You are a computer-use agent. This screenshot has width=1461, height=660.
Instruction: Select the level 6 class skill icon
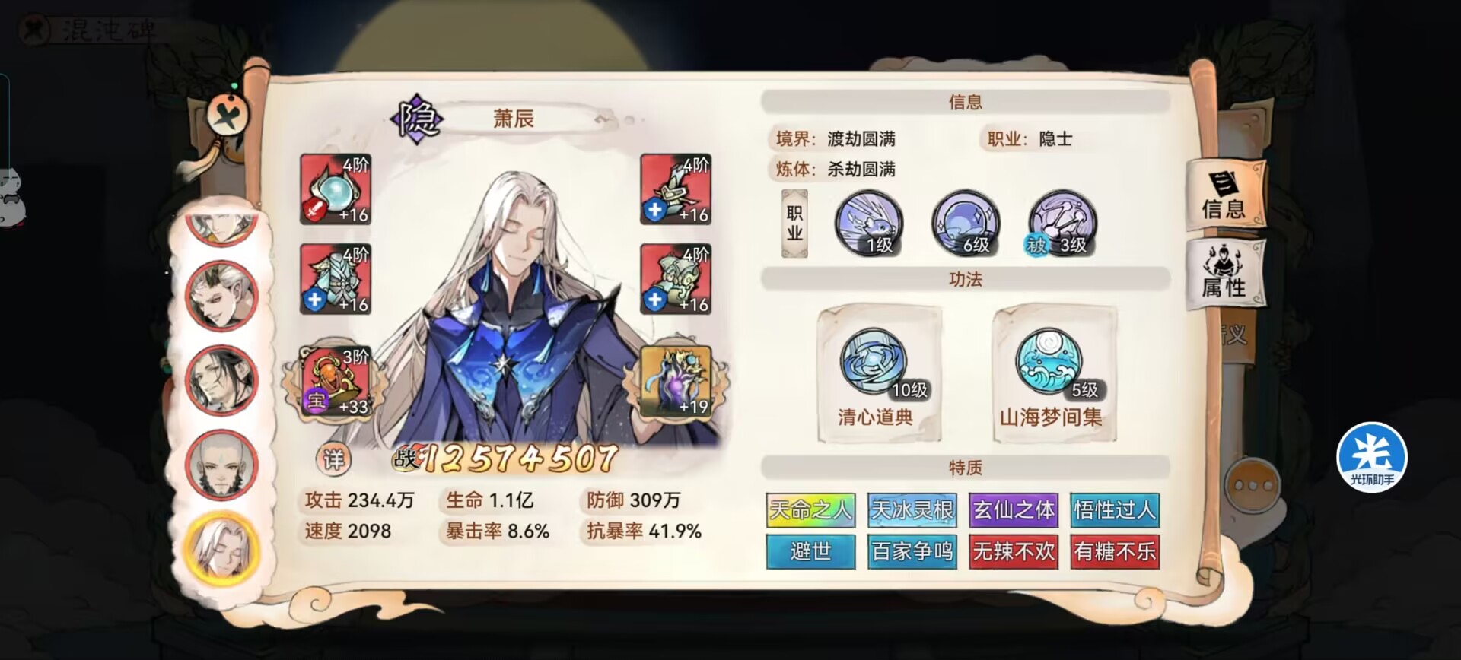tap(966, 223)
